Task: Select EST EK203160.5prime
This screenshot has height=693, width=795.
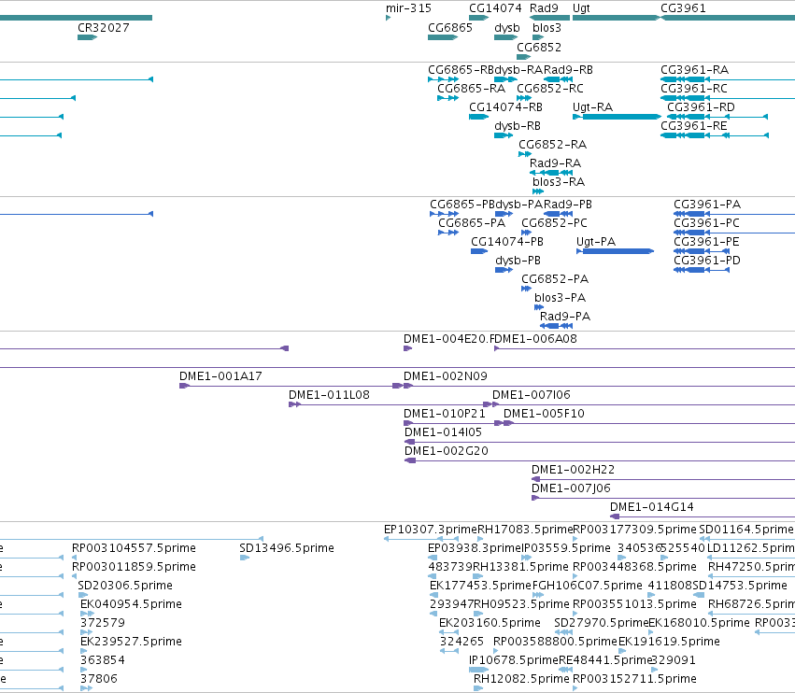Action: tap(490, 623)
